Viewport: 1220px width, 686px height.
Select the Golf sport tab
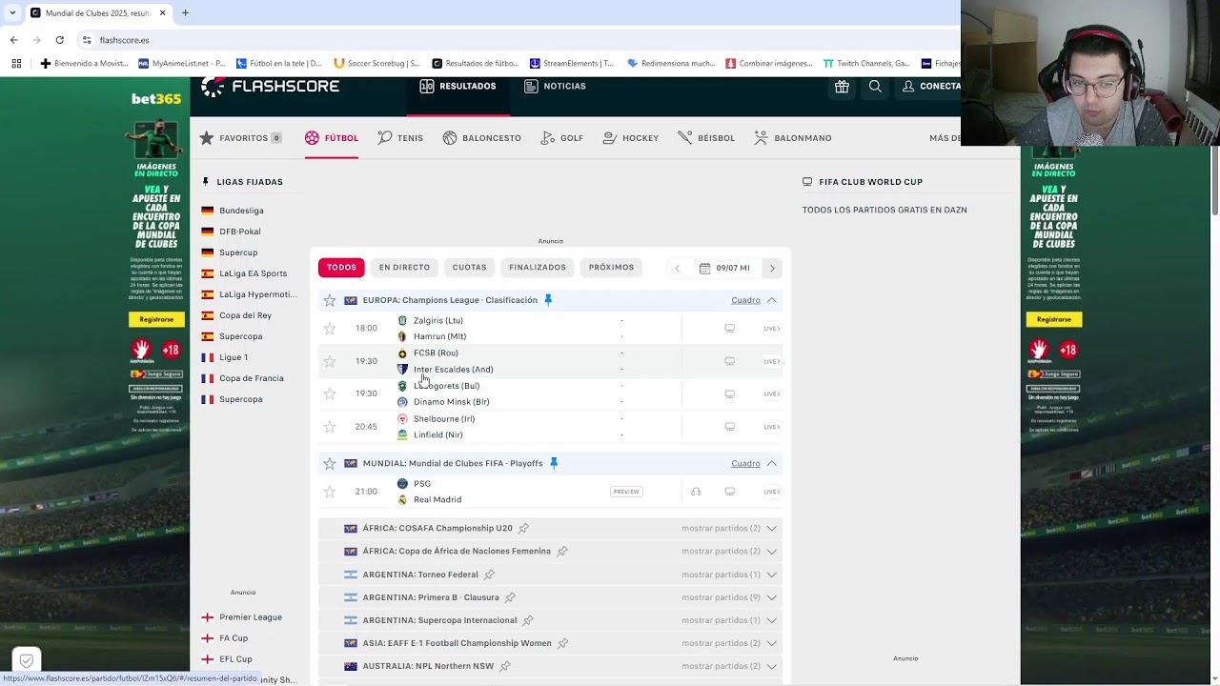(562, 138)
